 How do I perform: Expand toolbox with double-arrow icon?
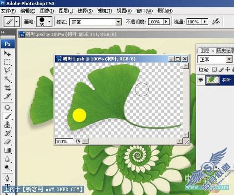click(3, 32)
